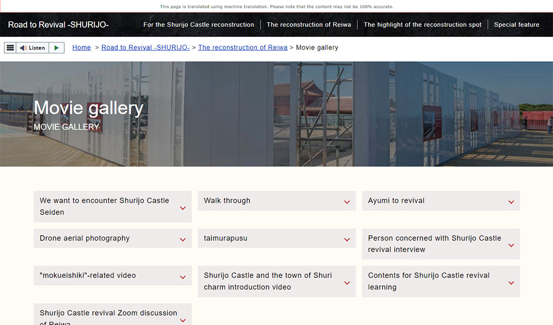The width and height of the screenshot is (553, 325).
Task: Expand the mokueishiki-related video chevron
Action: click(x=182, y=276)
